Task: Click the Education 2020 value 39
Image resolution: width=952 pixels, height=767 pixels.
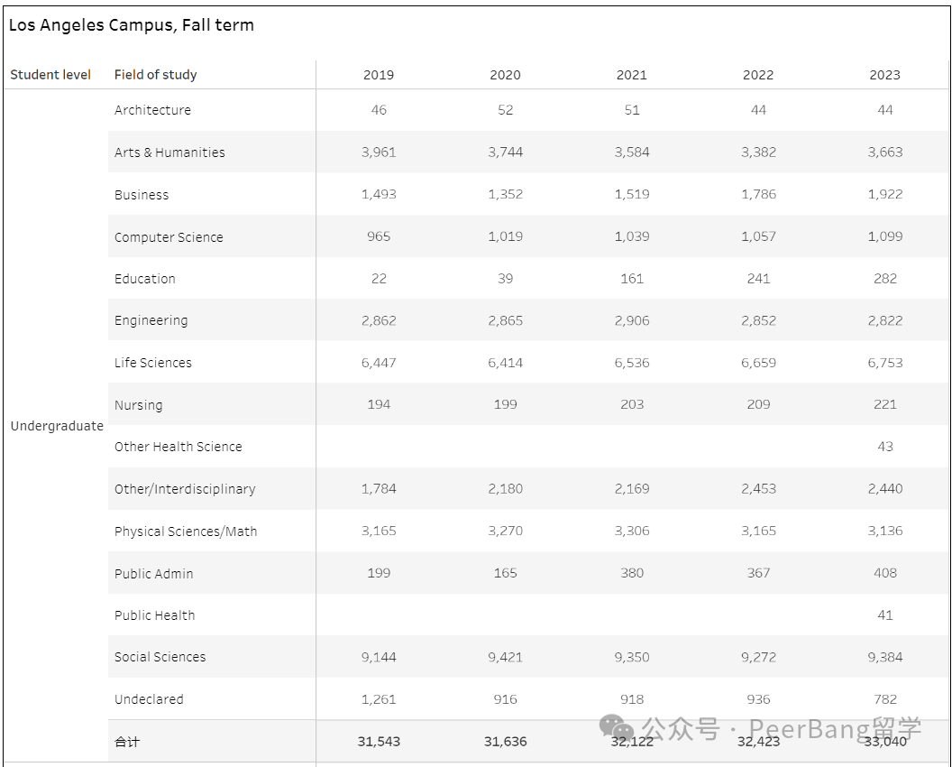Action: (x=505, y=278)
